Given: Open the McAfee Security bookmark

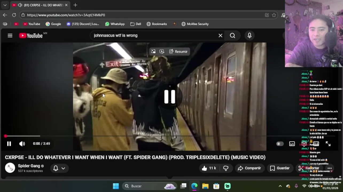Looking at the screenshot, I should [x=195, y=24].
